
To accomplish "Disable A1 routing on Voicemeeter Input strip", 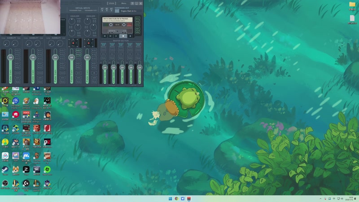I will [79, 51].
